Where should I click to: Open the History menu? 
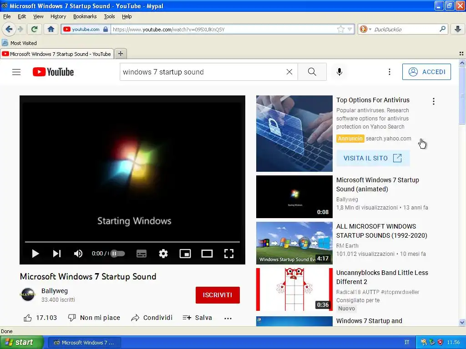[58, 16]
